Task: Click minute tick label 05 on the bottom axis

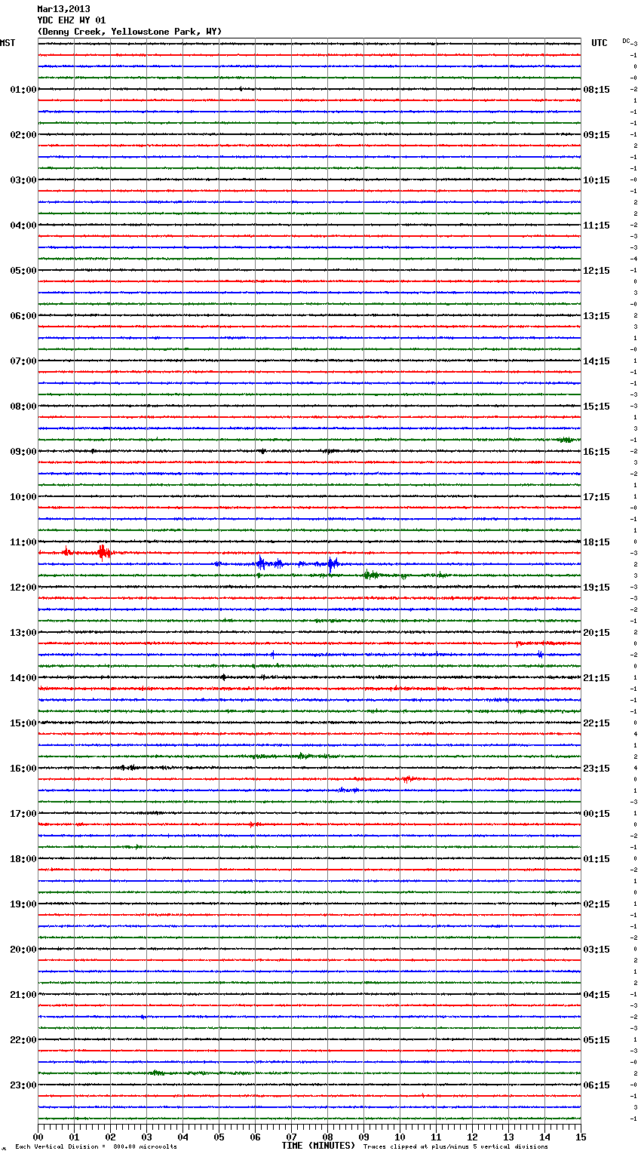Action: (x=219, y=1137)
